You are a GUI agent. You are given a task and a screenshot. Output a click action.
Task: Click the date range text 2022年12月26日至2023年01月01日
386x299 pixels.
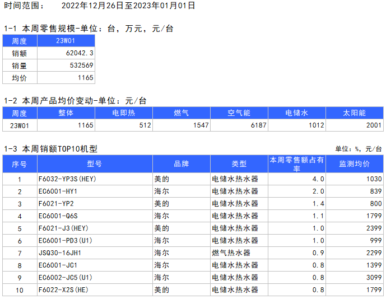128,6
